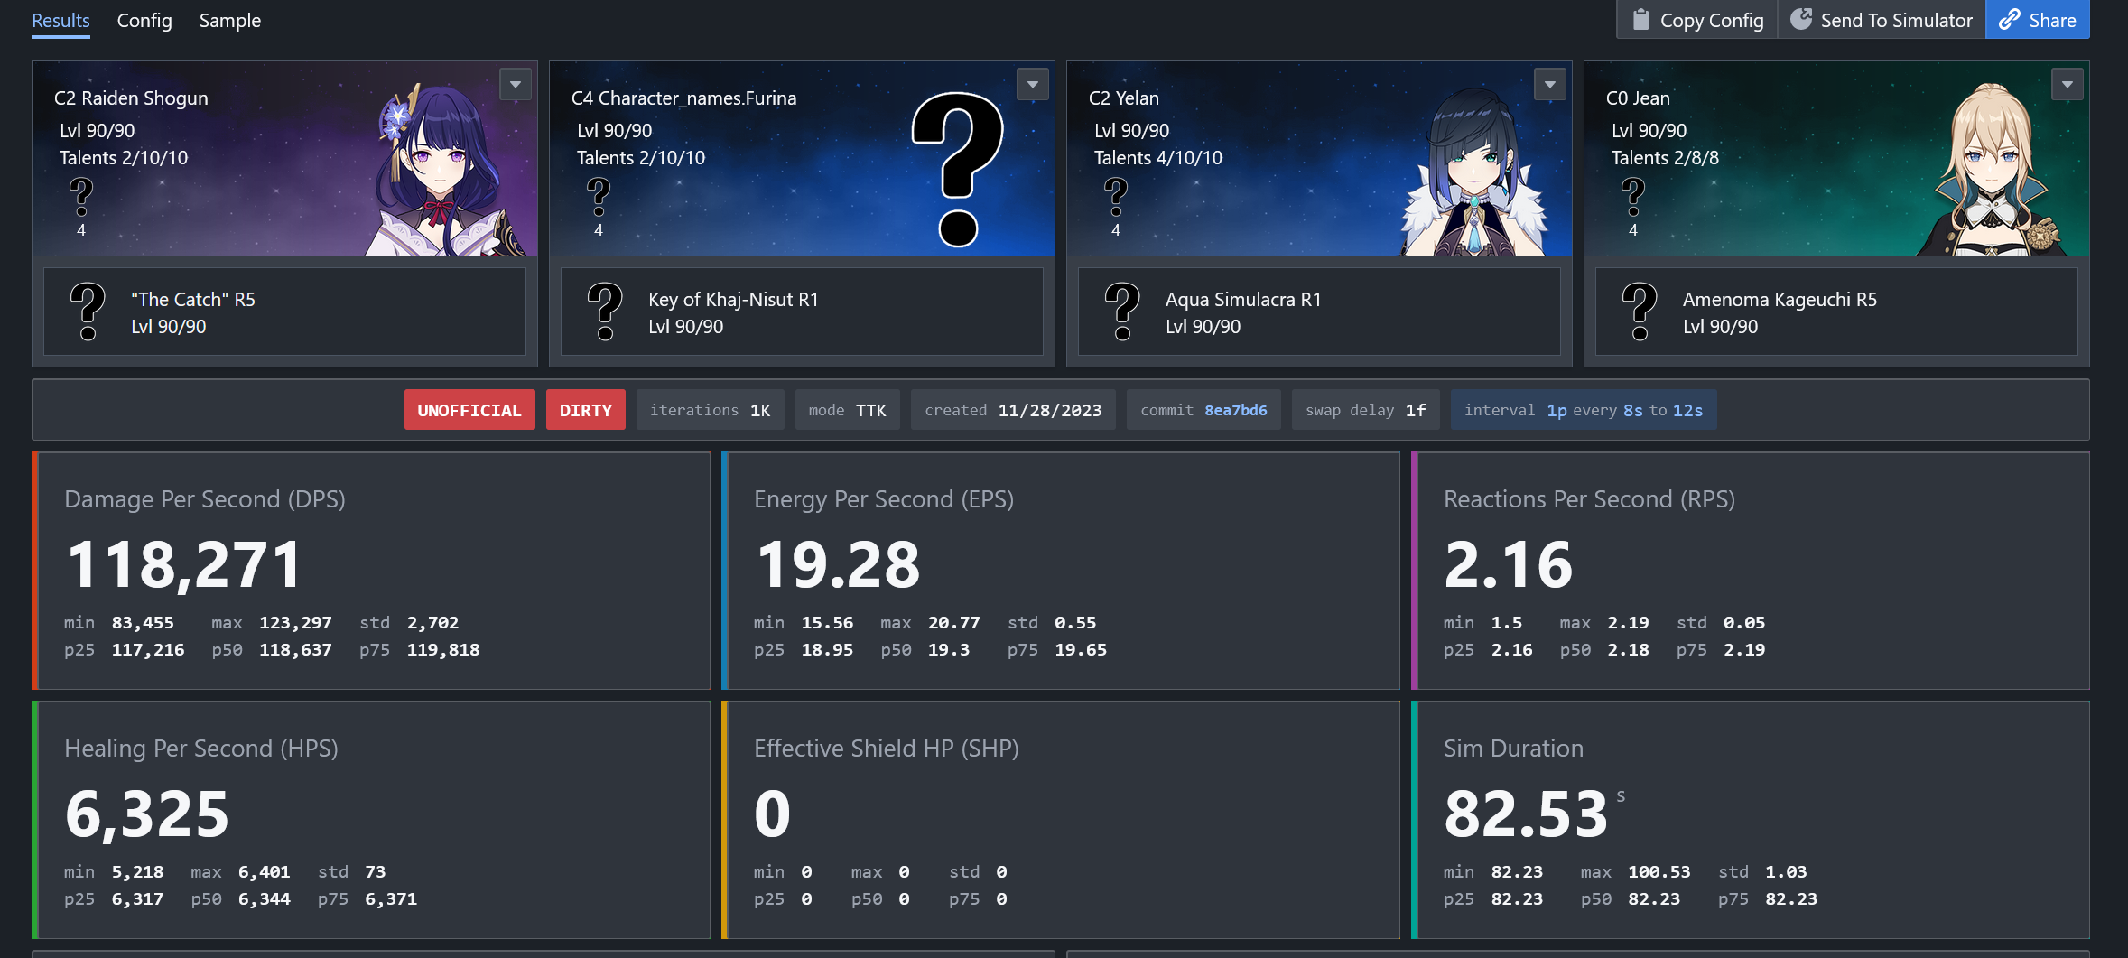Click the C0 Jean name
This screenshot has height=958, width=2128.
point(1638,98)
